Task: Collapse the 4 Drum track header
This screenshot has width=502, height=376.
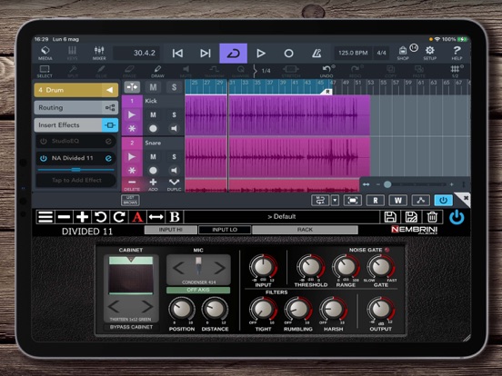Action: (110, 90)
